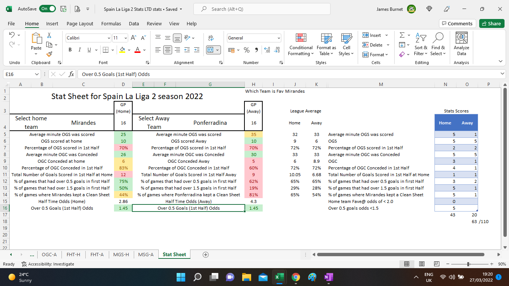Click the Search box in title bar

(x=265, y=9)
